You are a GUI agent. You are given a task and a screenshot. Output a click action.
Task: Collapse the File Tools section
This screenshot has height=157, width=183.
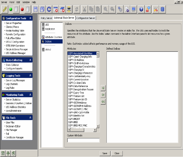(30, 118)
